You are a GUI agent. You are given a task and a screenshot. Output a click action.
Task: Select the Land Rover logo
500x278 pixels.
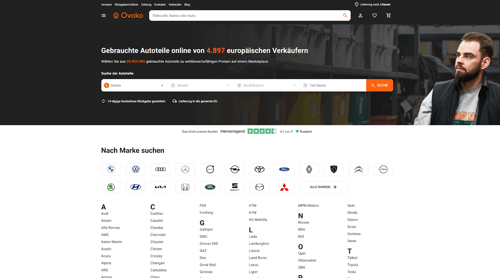tap(210, 187)
